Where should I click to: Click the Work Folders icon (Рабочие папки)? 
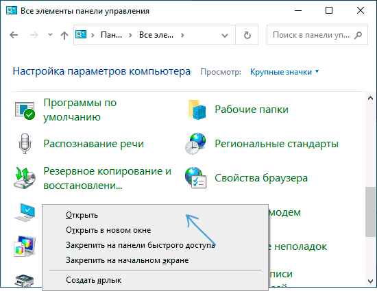(197, 110)
